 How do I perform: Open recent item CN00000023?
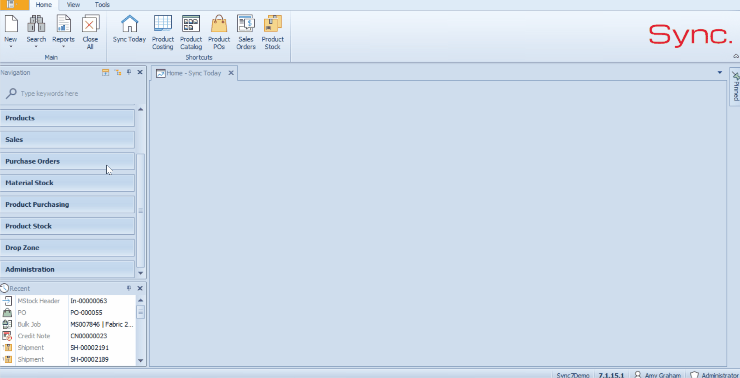click(88, 336)
